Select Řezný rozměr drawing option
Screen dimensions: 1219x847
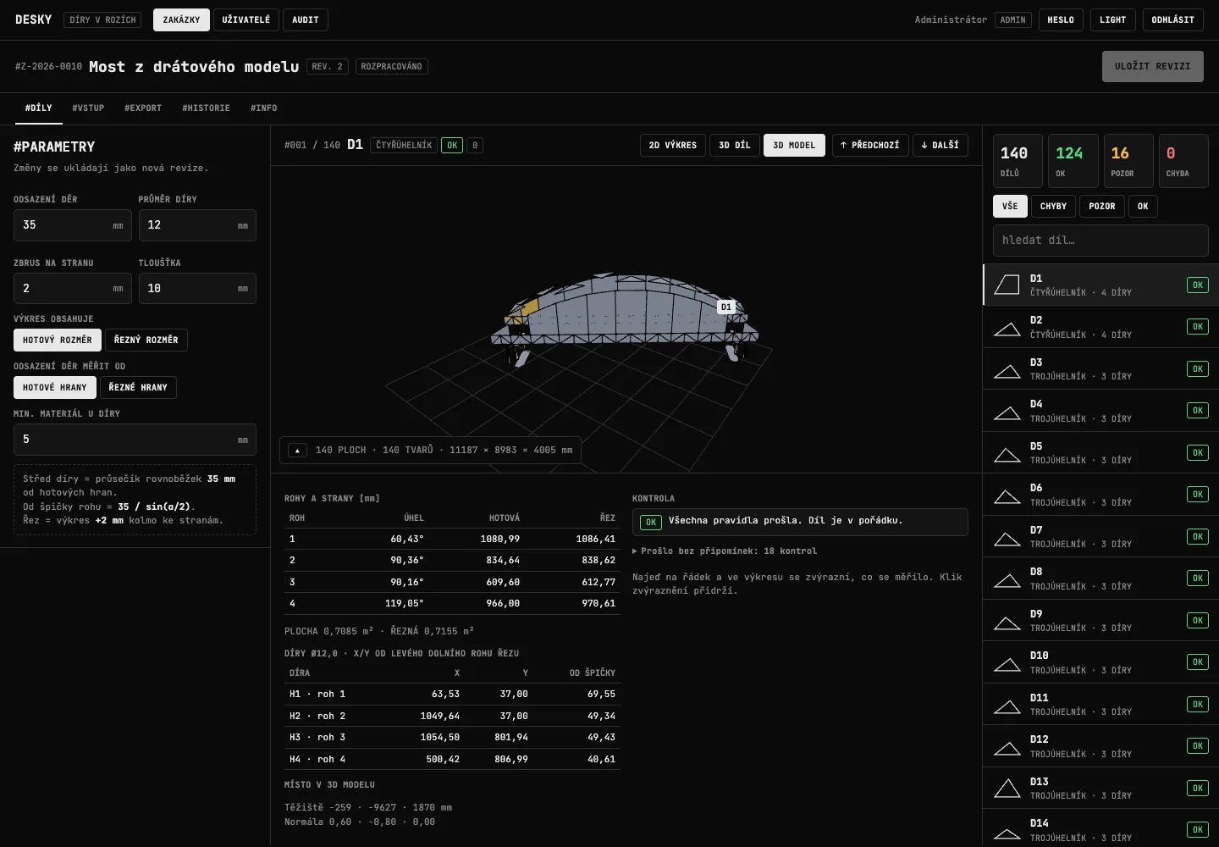tap(146, 340)
